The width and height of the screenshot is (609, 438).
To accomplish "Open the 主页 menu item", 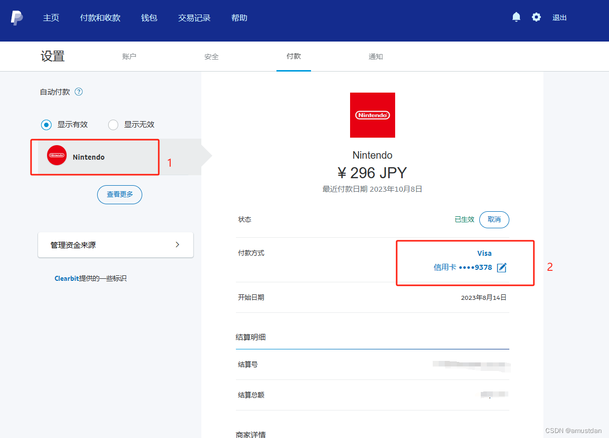I will [x=51, y=18].
